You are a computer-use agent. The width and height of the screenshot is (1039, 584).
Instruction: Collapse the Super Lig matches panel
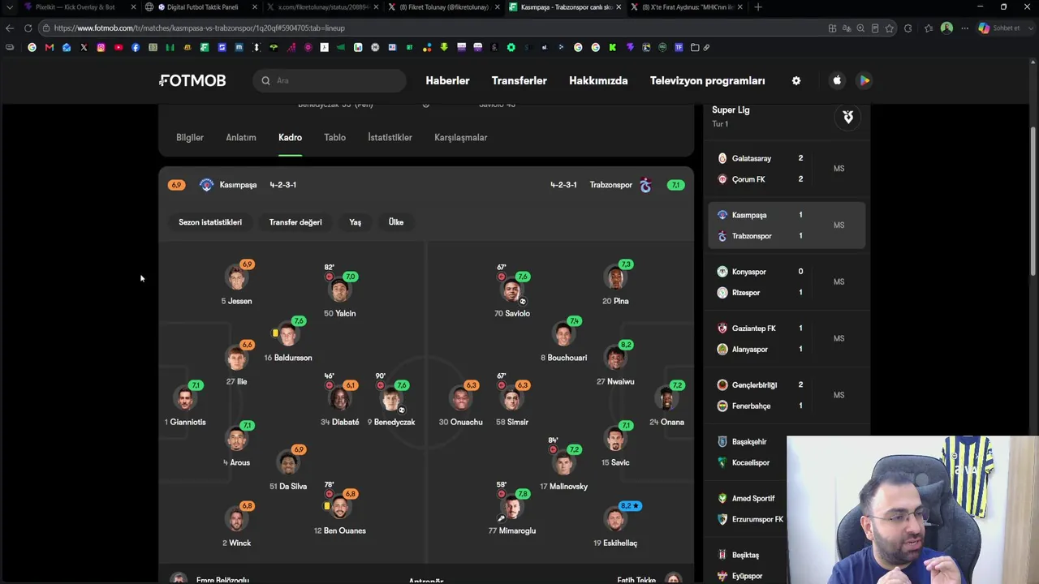(848, 118)
